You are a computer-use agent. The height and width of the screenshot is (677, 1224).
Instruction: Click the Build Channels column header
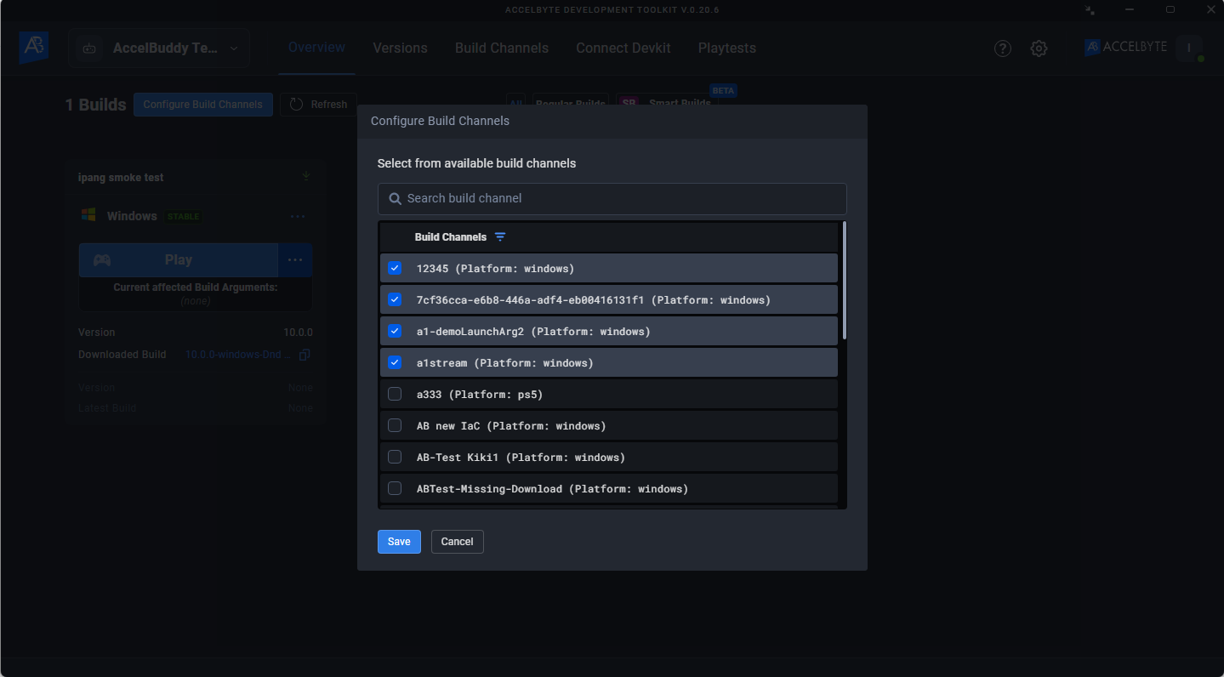451,237
